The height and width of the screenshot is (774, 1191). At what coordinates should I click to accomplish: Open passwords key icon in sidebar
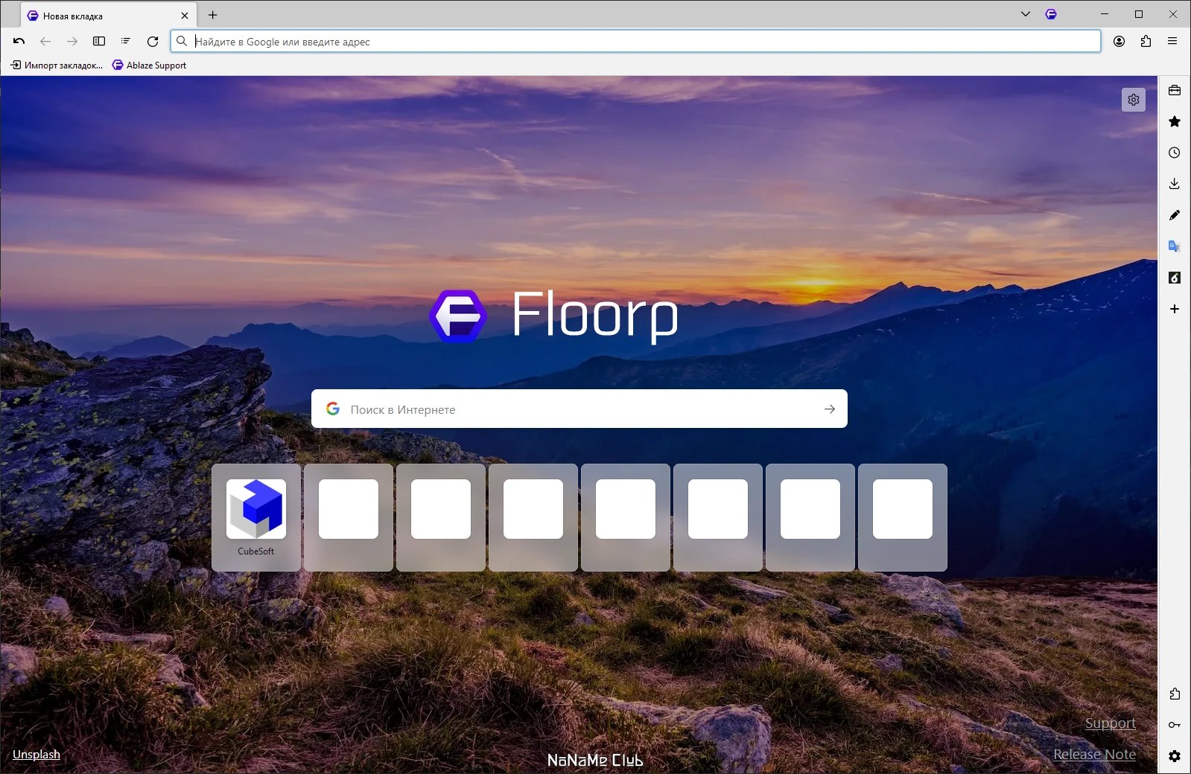point(1175,725)
